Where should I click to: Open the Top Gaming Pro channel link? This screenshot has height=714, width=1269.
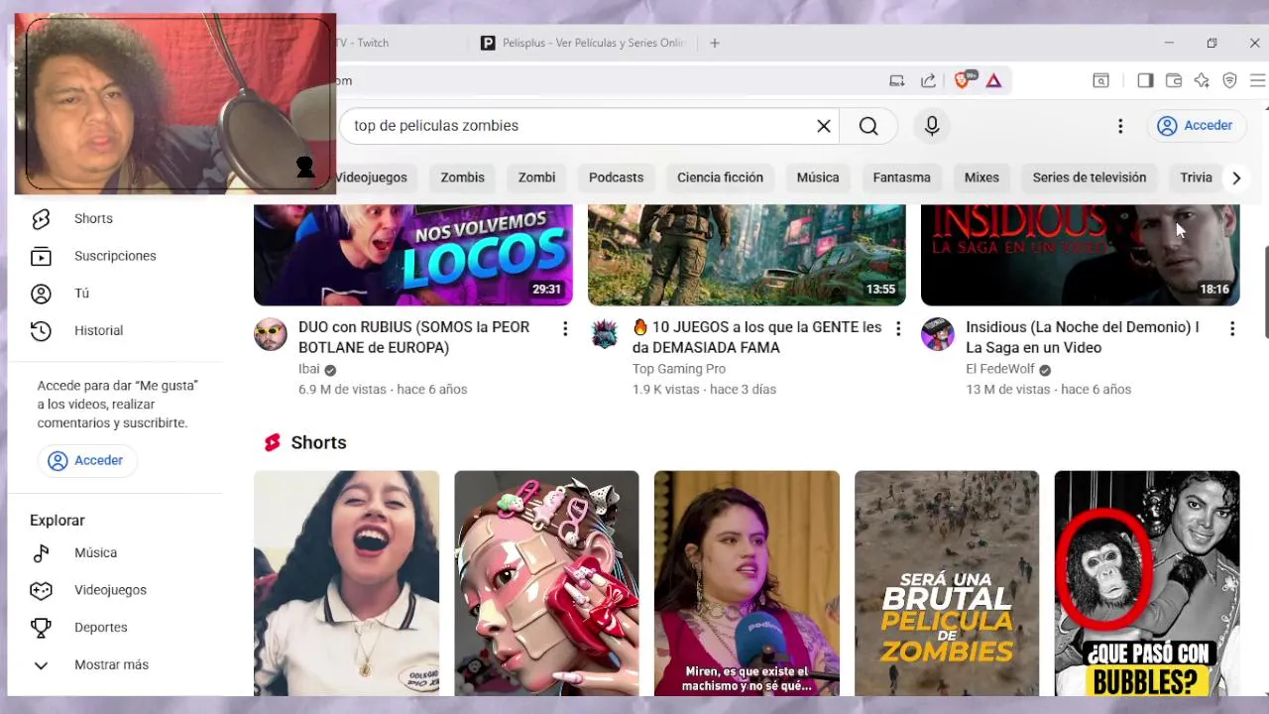pyautogui.click(x=679, y=369)
